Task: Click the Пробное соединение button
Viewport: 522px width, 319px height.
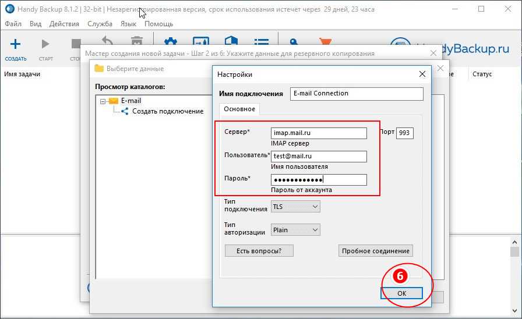Action: click(375, 251)
